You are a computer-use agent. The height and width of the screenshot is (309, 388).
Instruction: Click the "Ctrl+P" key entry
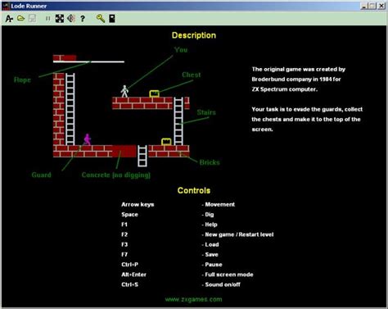(130, 265)
